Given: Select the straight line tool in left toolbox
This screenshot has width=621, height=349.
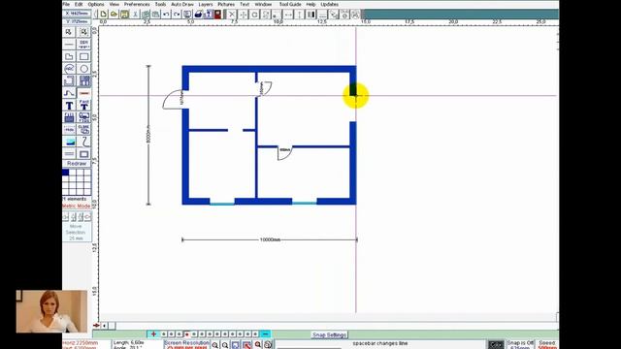Looking at the screenshot, I should click(x=69, y=44).
